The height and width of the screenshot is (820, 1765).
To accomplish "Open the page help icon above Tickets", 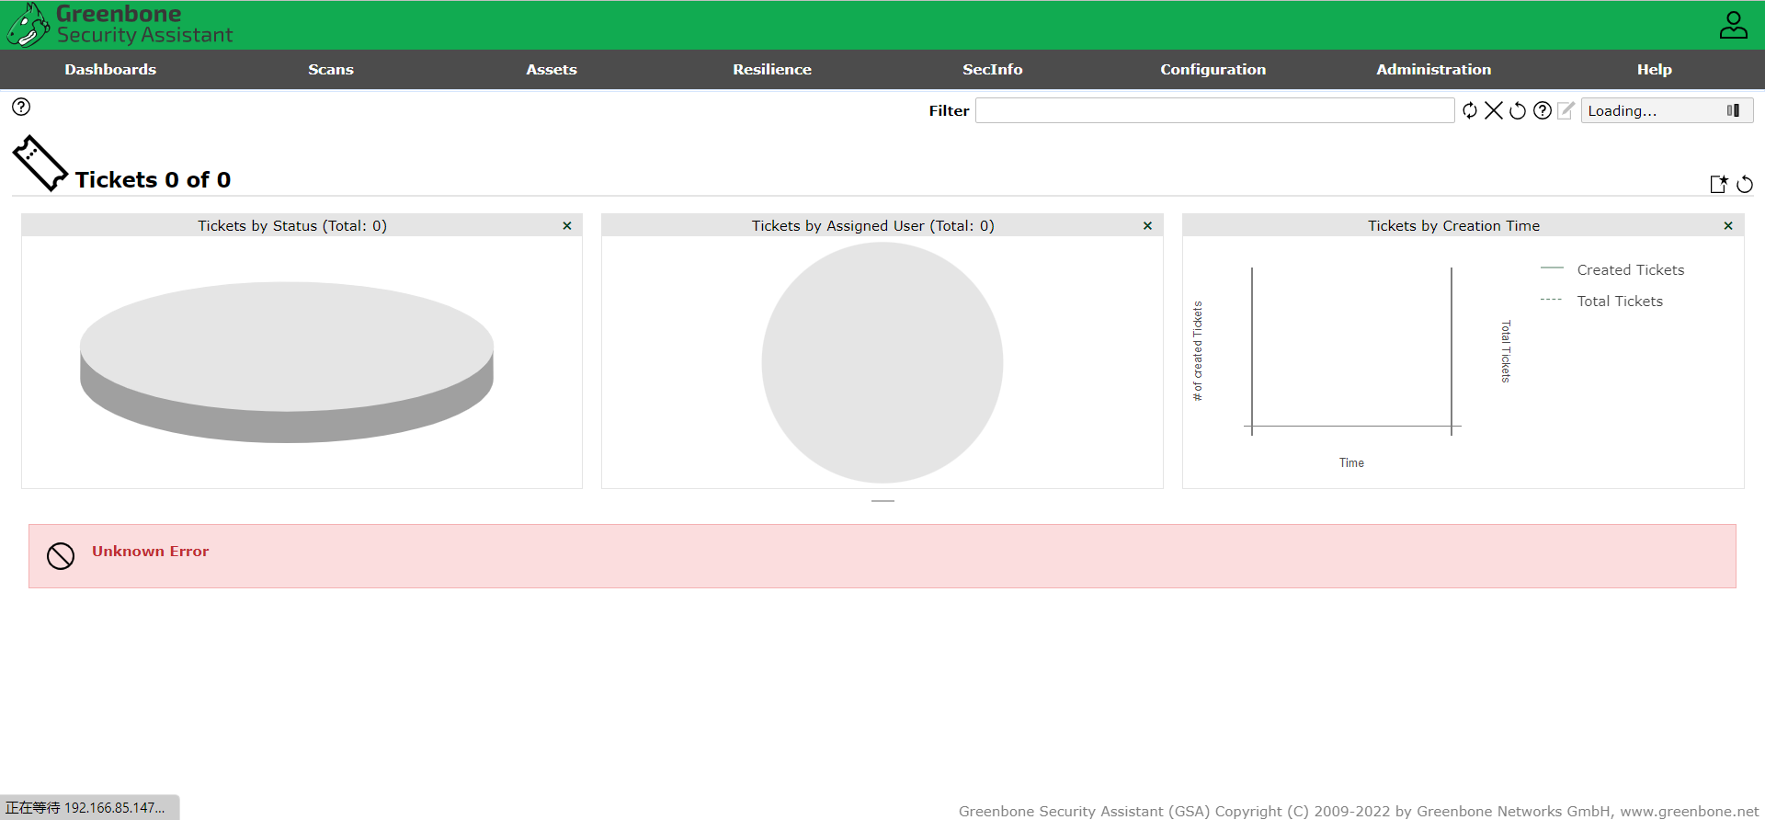I will click(21, 107).
